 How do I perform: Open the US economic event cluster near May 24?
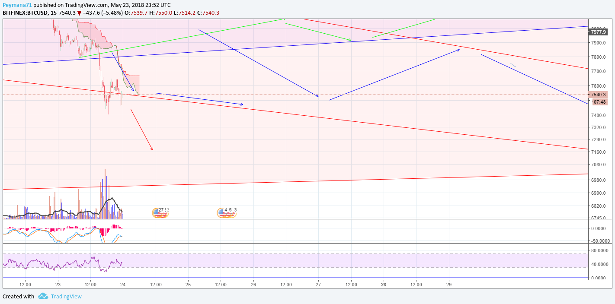pyautogui.click(x=160, y=212)
